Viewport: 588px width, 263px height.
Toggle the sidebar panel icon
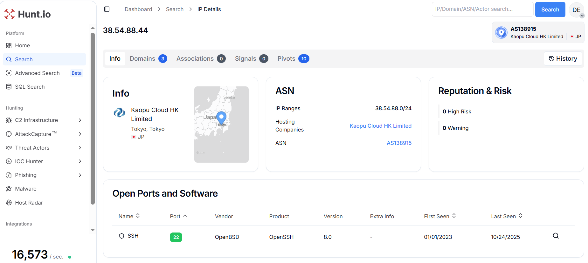(x=107, y=9)
